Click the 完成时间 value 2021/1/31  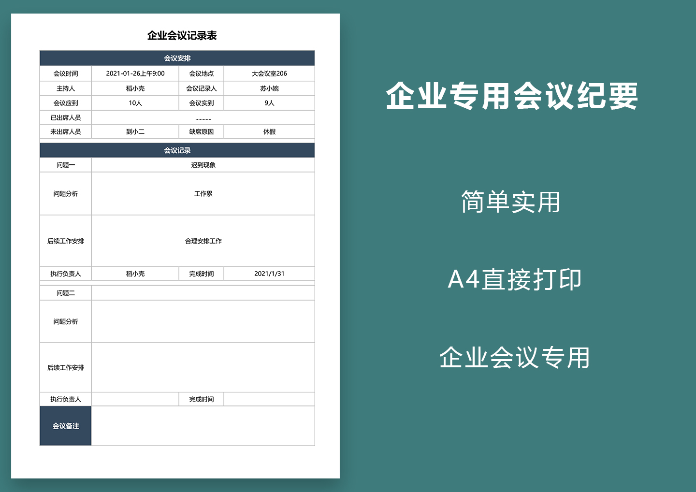268,273
